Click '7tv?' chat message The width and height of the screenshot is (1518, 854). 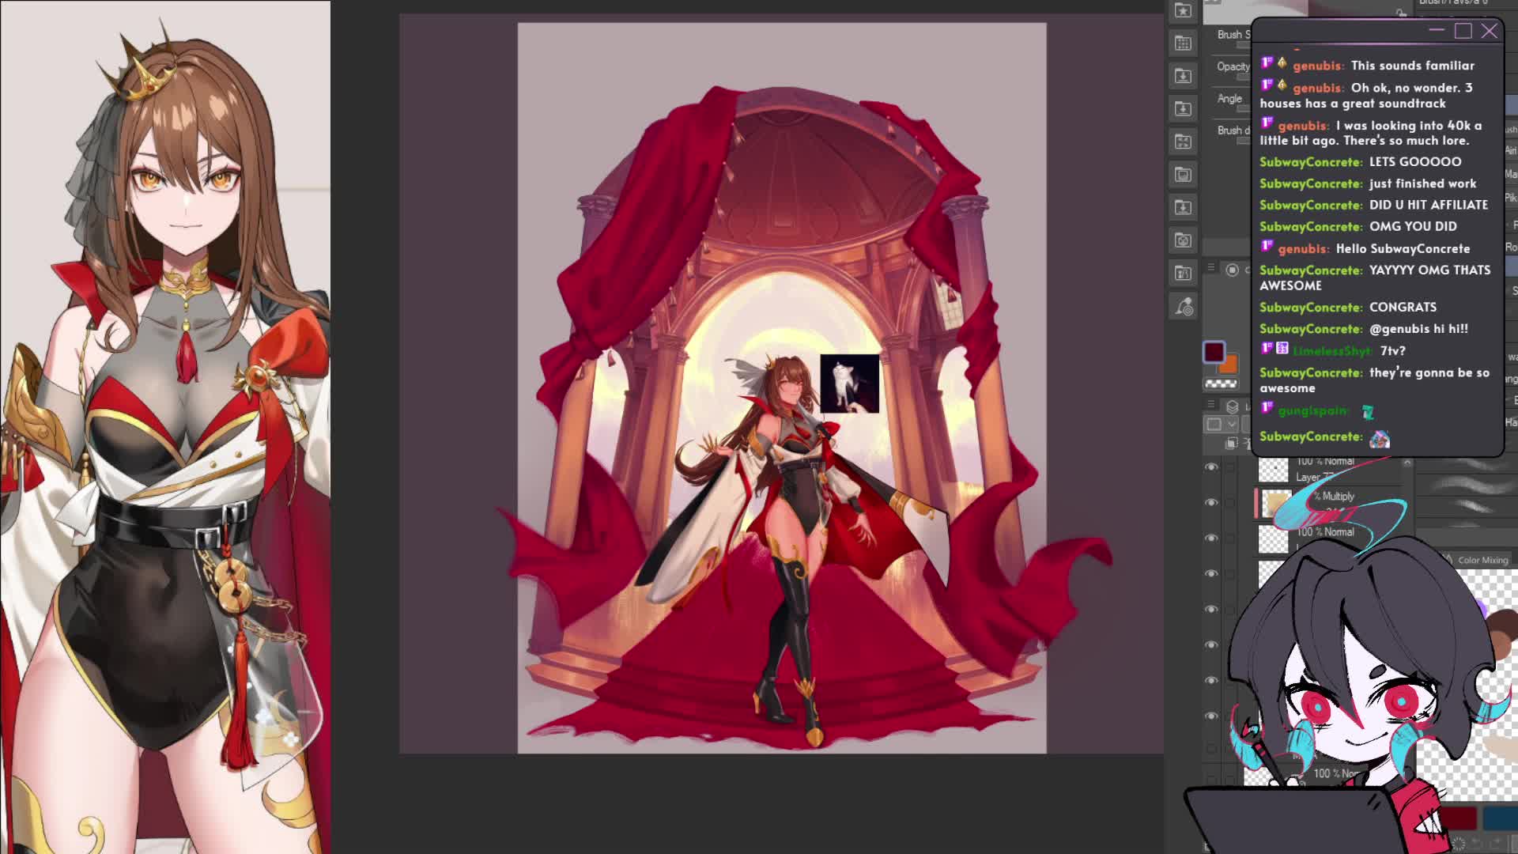(1392, 350)
